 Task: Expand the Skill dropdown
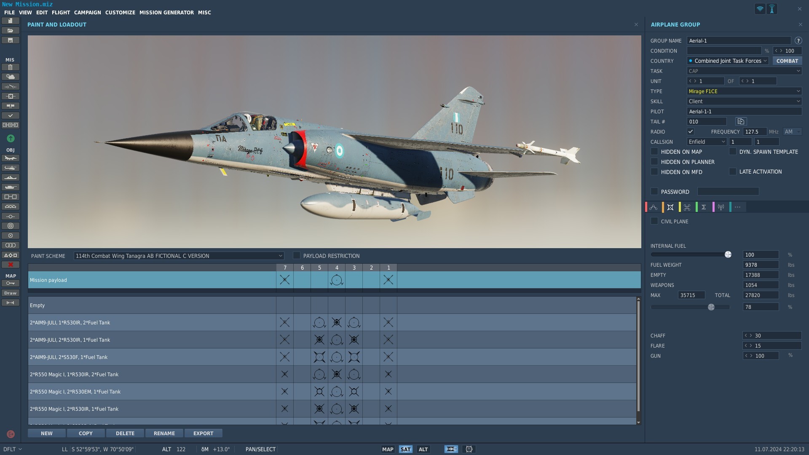[744, 101]
